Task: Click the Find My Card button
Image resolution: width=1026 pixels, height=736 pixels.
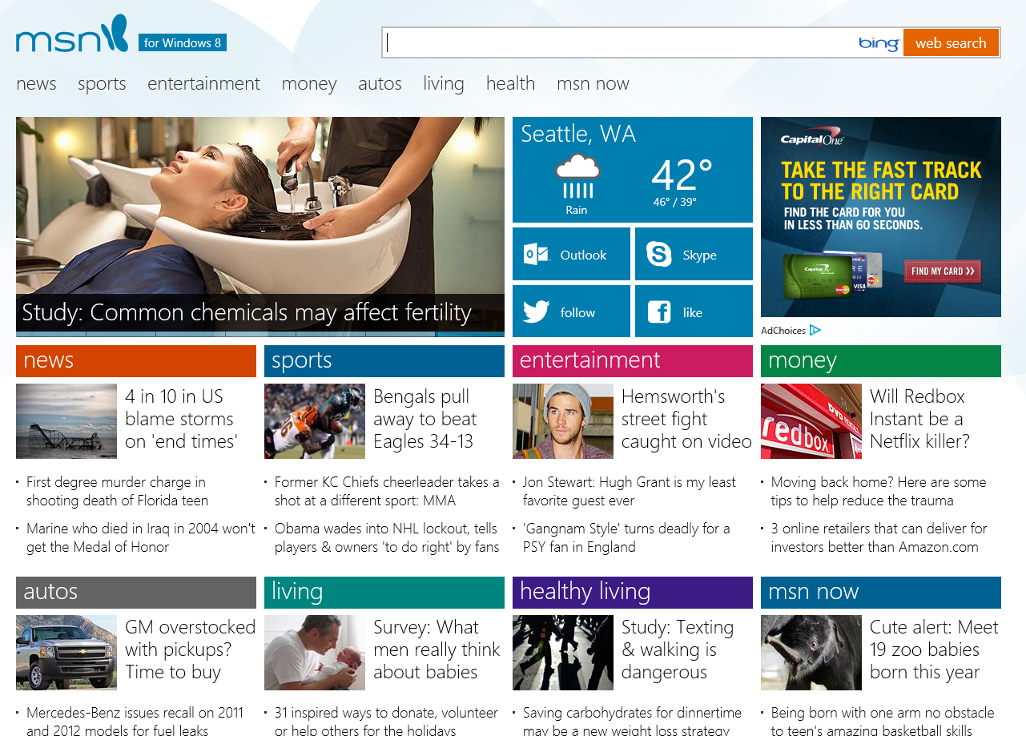Action: [943, 271]
